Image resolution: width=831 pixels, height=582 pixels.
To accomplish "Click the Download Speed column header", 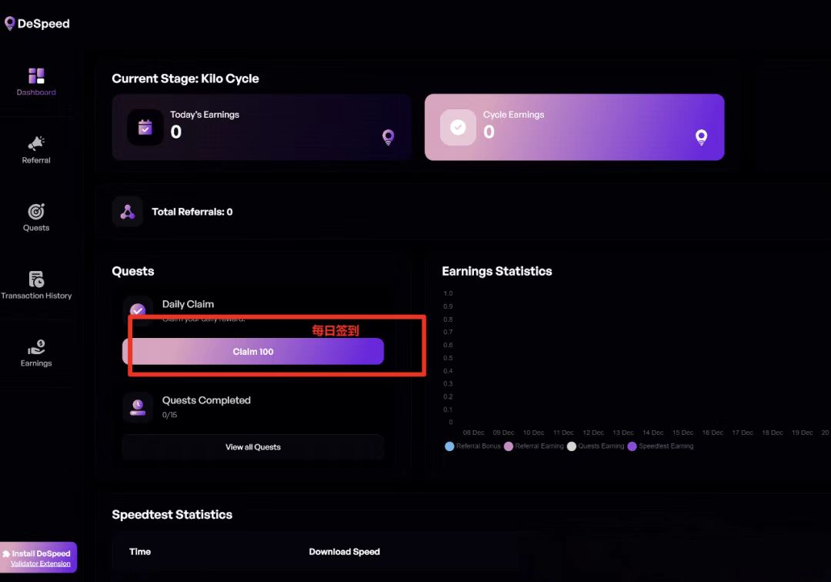I will [344, 551].
